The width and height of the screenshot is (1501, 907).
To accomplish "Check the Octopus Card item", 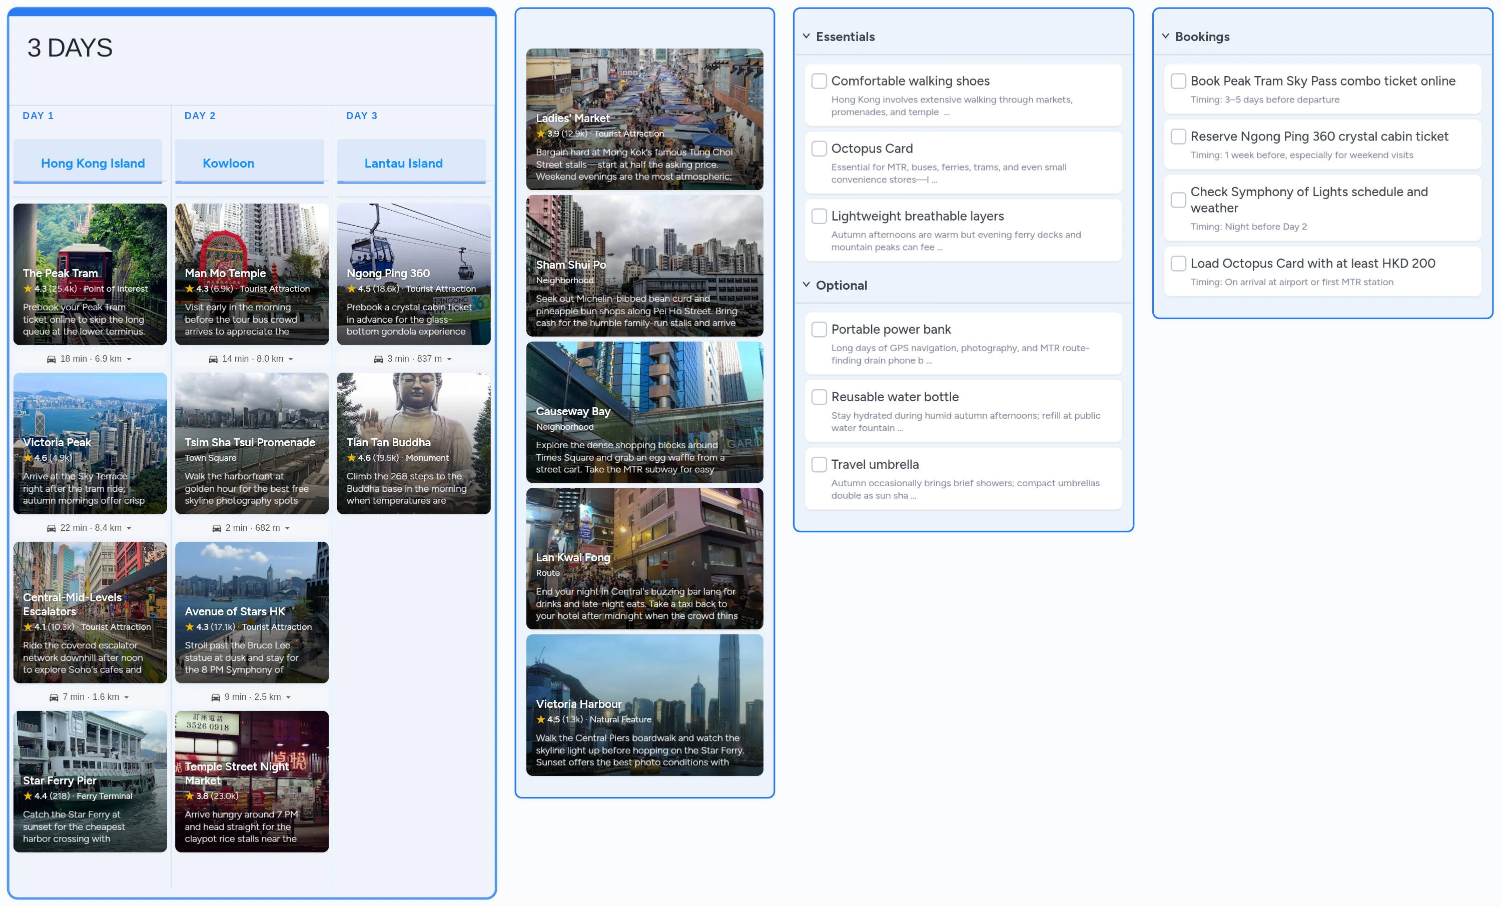I will point(819,149).
